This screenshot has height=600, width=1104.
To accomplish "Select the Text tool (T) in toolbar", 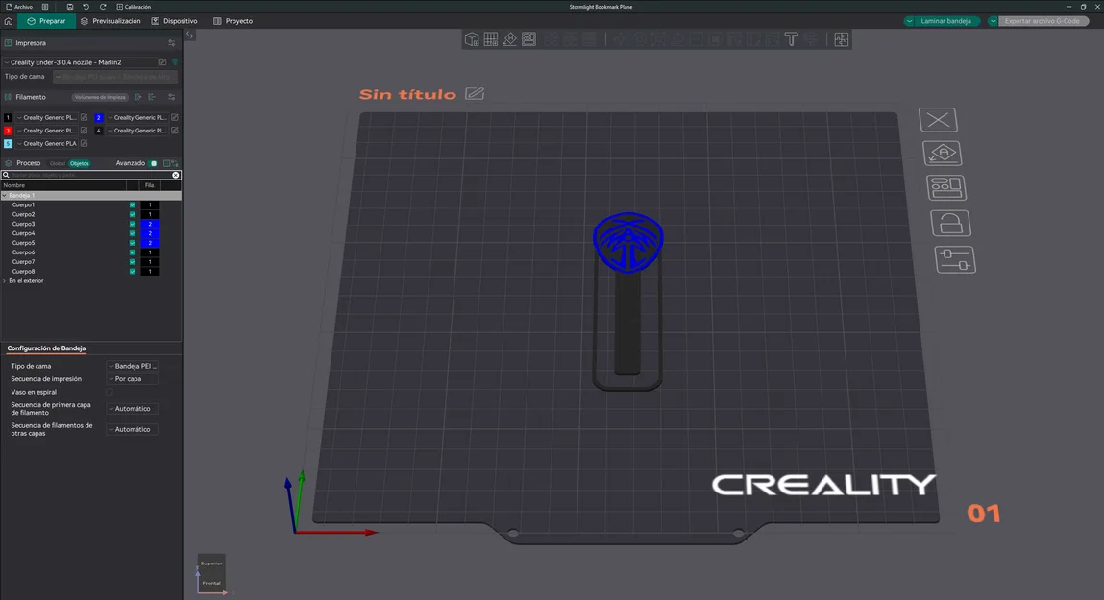I will click(792, 39).
